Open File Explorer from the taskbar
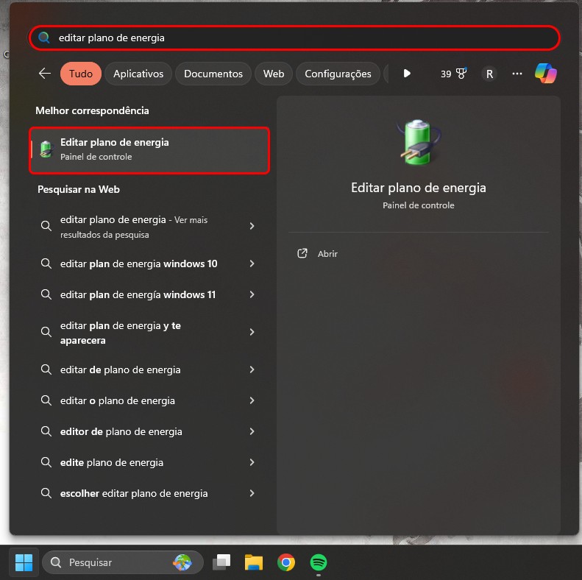Image resolution: width=582 pixels, height=580 pixels. [x=254, y=562]
